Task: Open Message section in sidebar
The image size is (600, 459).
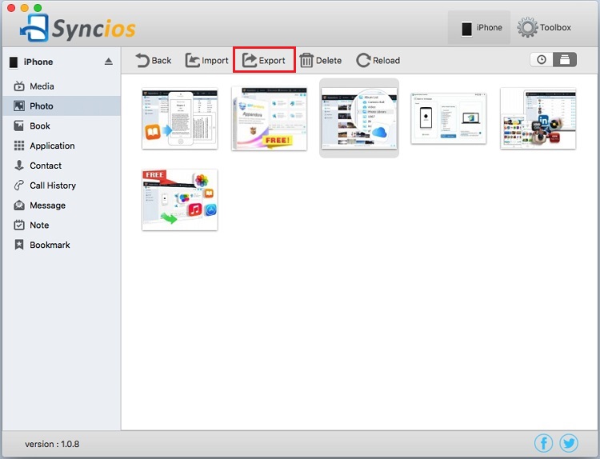Action: (62, 206)
